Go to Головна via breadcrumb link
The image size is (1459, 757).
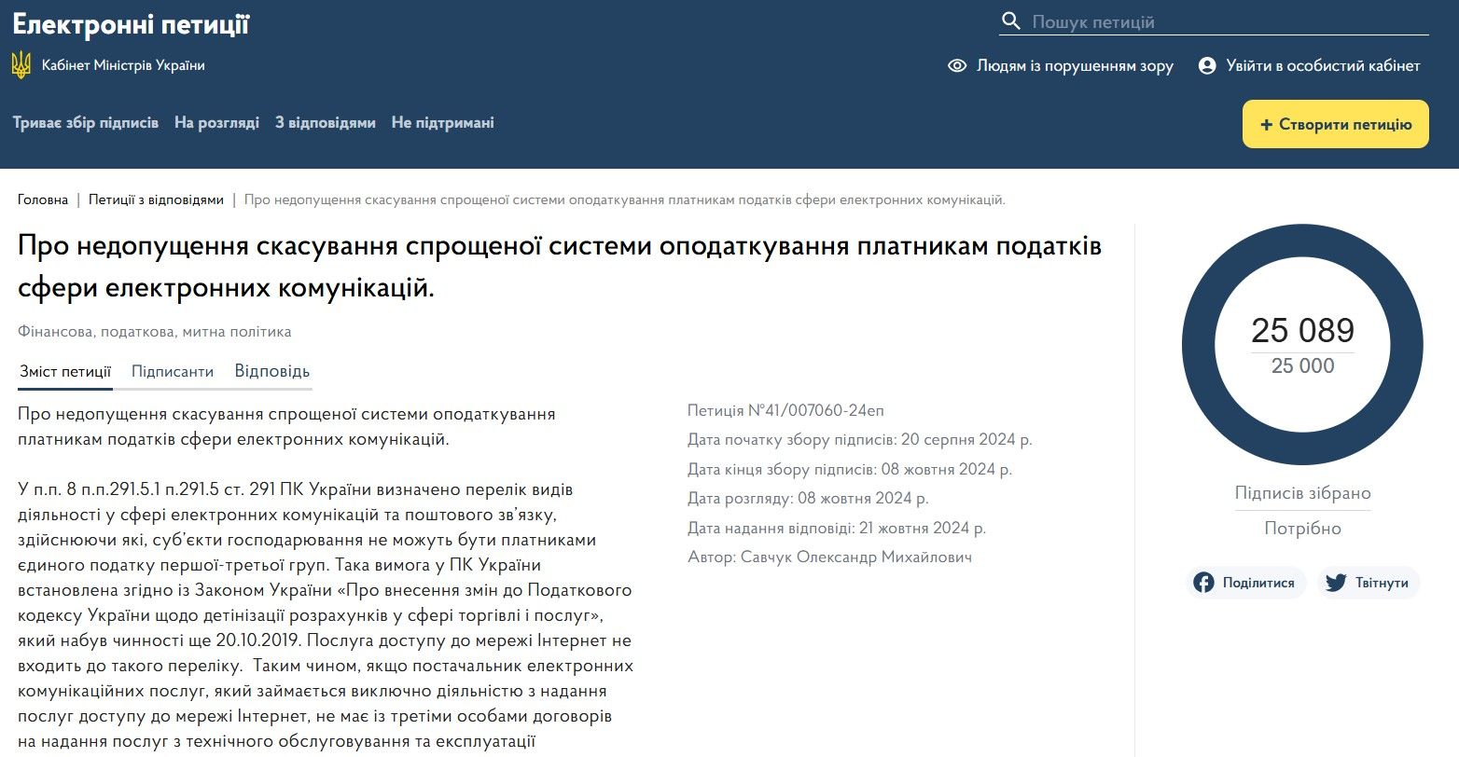42,199
